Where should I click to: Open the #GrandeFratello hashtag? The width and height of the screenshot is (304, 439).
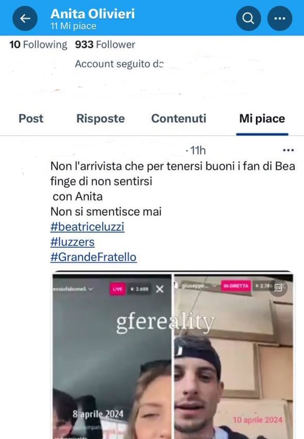click(93, 257)
